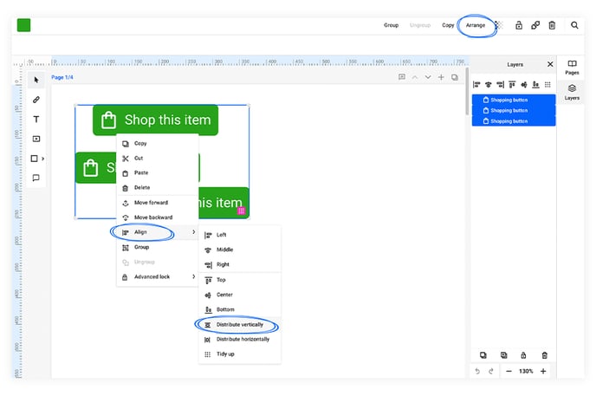Click the transparency checkerboard icon

499,25
